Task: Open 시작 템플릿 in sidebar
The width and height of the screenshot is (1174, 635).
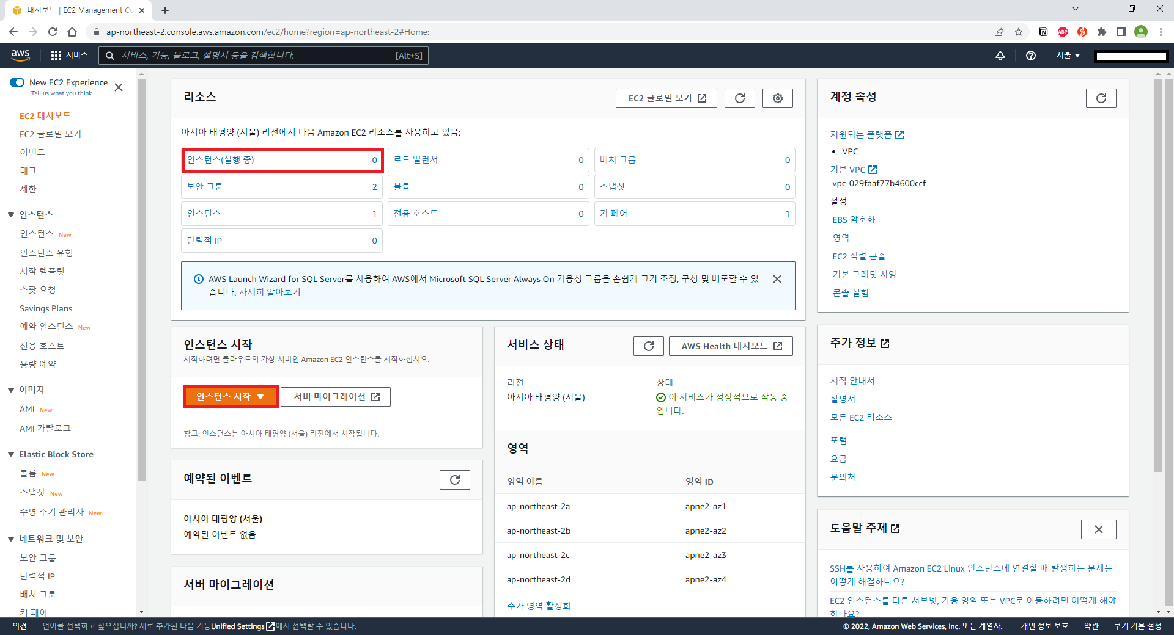Action: point(42,271)
